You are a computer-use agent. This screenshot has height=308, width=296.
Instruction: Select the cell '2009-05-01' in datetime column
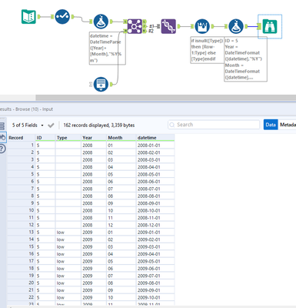(155, 261)
